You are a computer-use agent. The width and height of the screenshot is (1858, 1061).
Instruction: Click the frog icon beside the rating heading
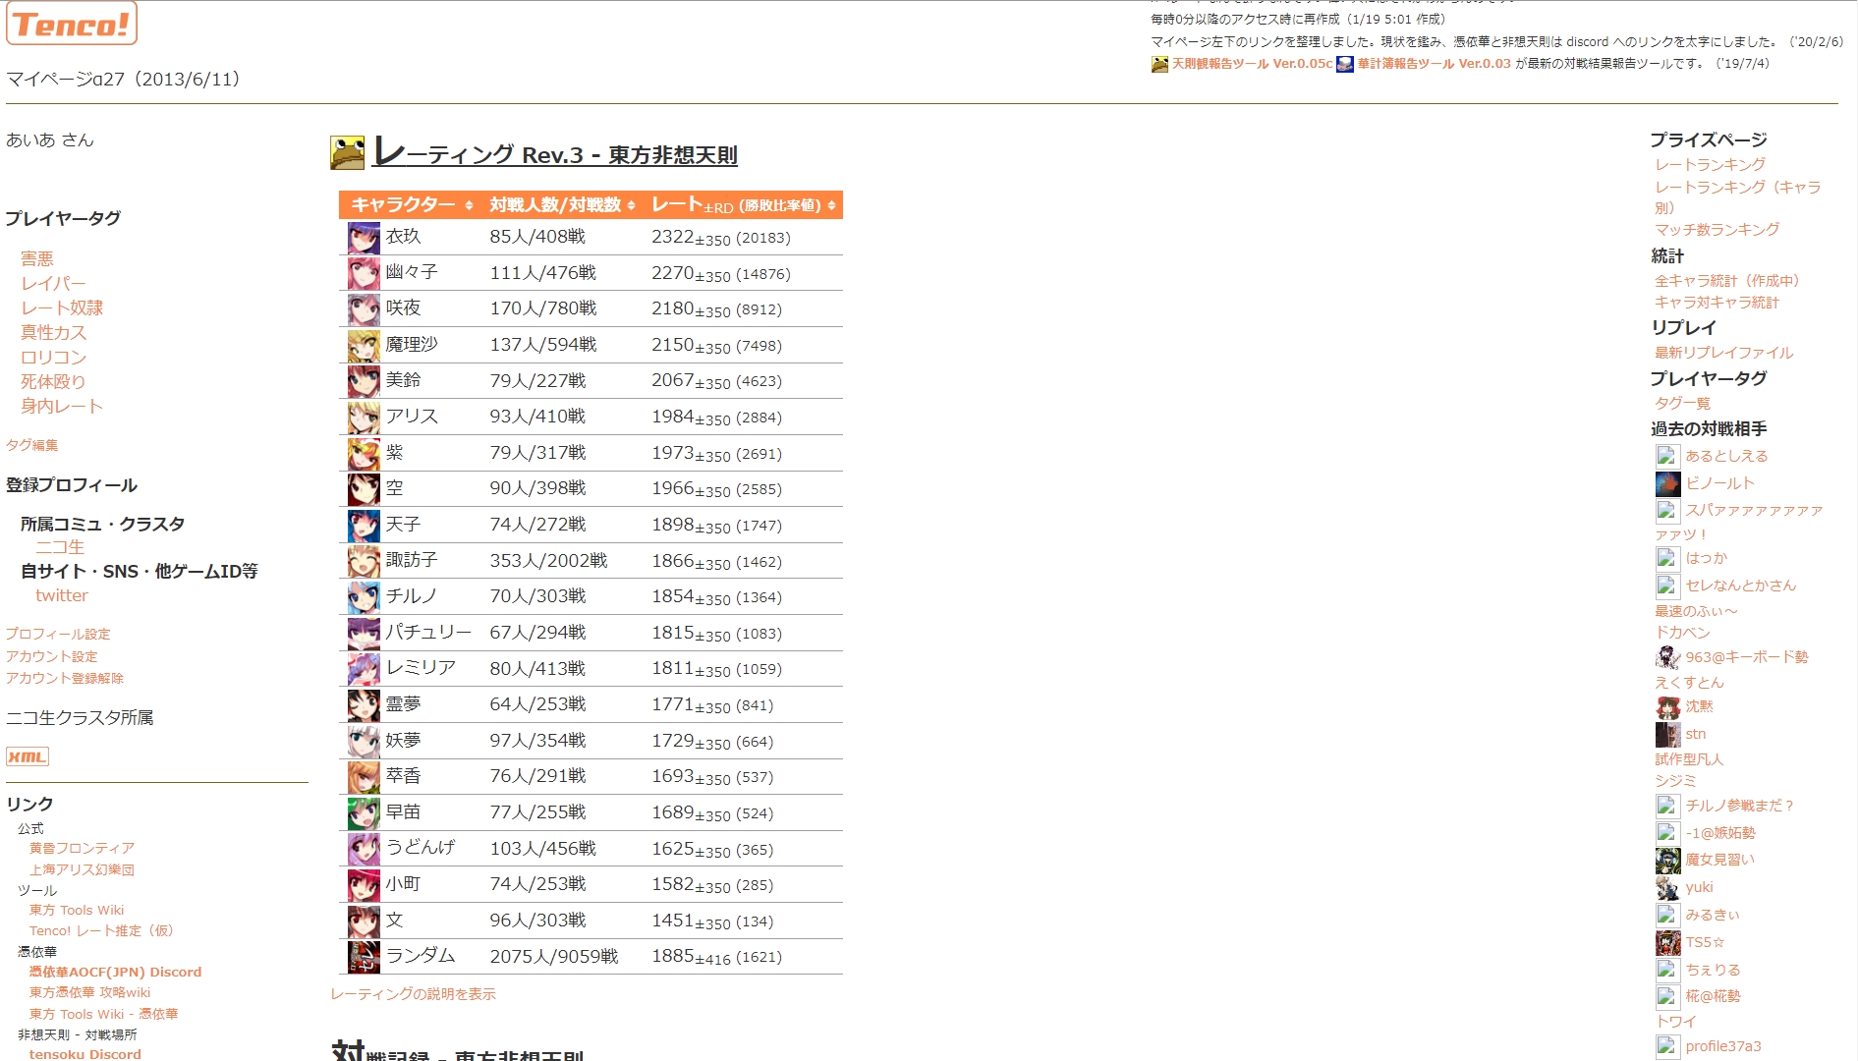point(347,153)
